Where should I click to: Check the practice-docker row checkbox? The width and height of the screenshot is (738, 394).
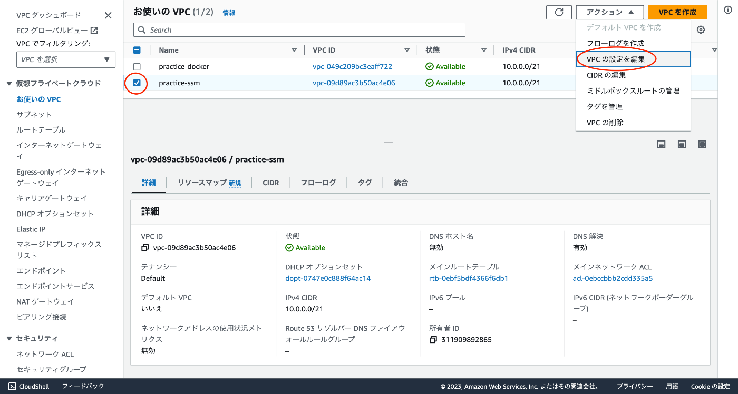(137, 67)
